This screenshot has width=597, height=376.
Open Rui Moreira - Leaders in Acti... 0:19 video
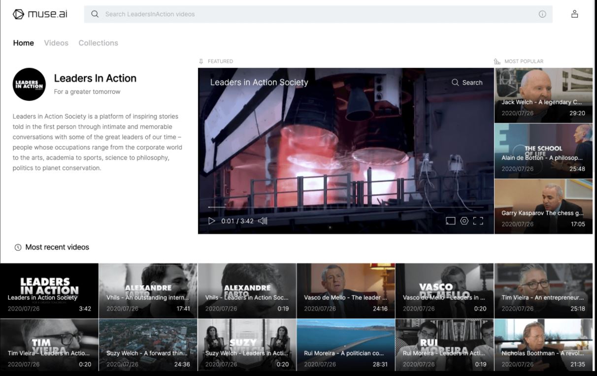point(444,345)
